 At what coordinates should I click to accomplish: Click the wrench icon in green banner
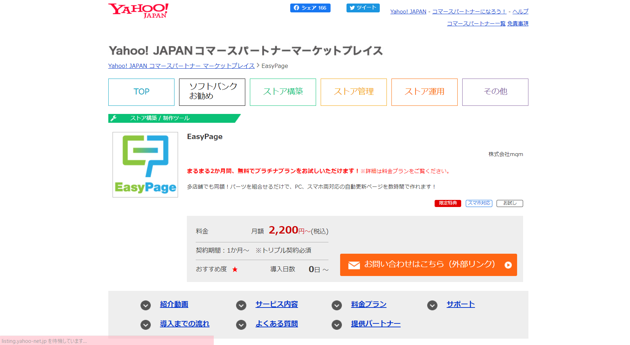pos(114,118)
